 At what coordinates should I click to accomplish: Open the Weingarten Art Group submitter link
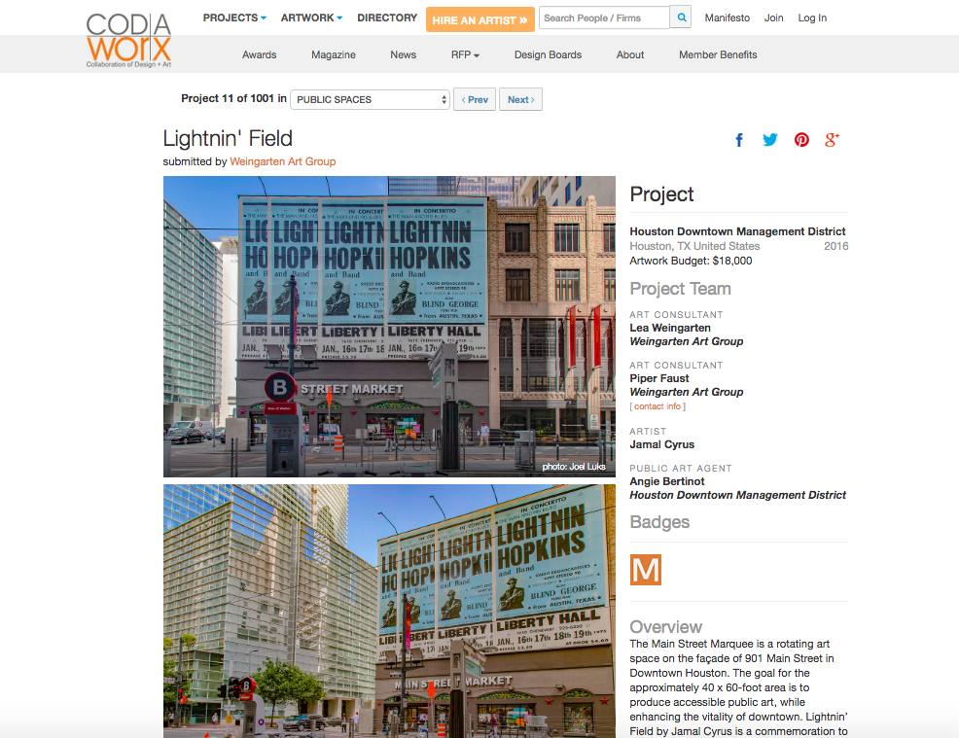[283, 161]
